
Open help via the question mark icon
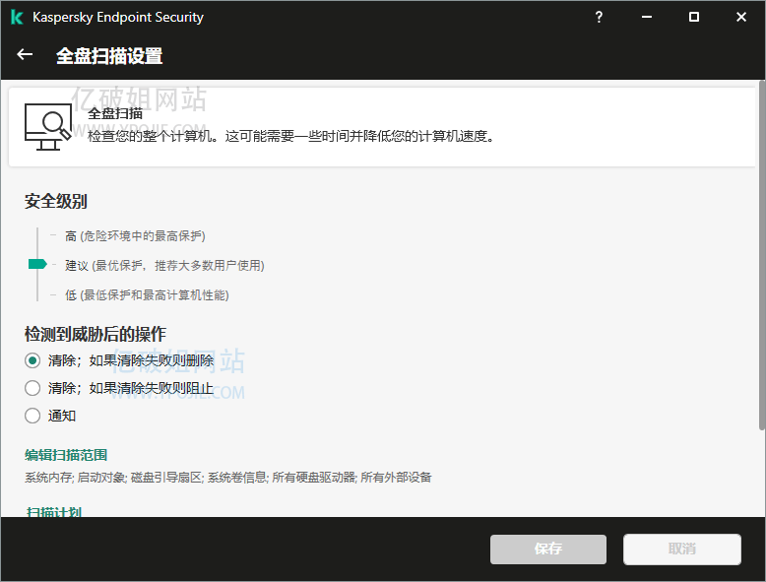click(x=600, y=17)
